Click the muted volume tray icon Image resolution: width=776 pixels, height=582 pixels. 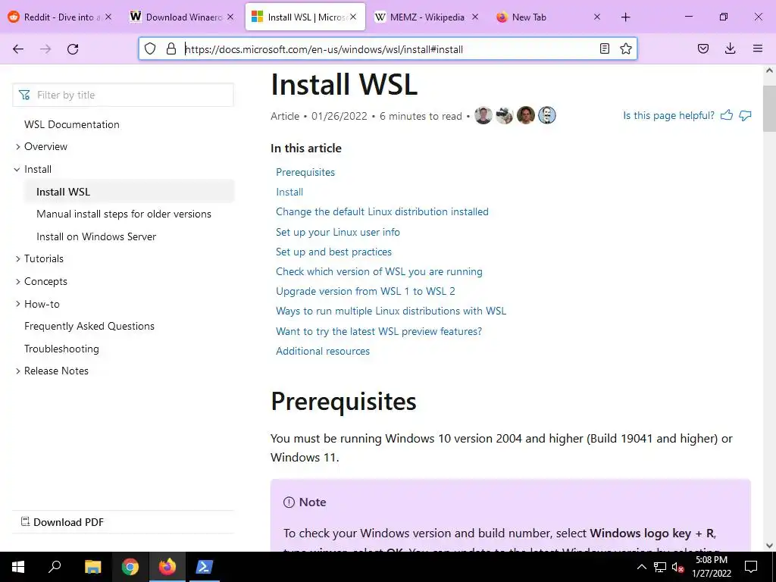point(677,567)
